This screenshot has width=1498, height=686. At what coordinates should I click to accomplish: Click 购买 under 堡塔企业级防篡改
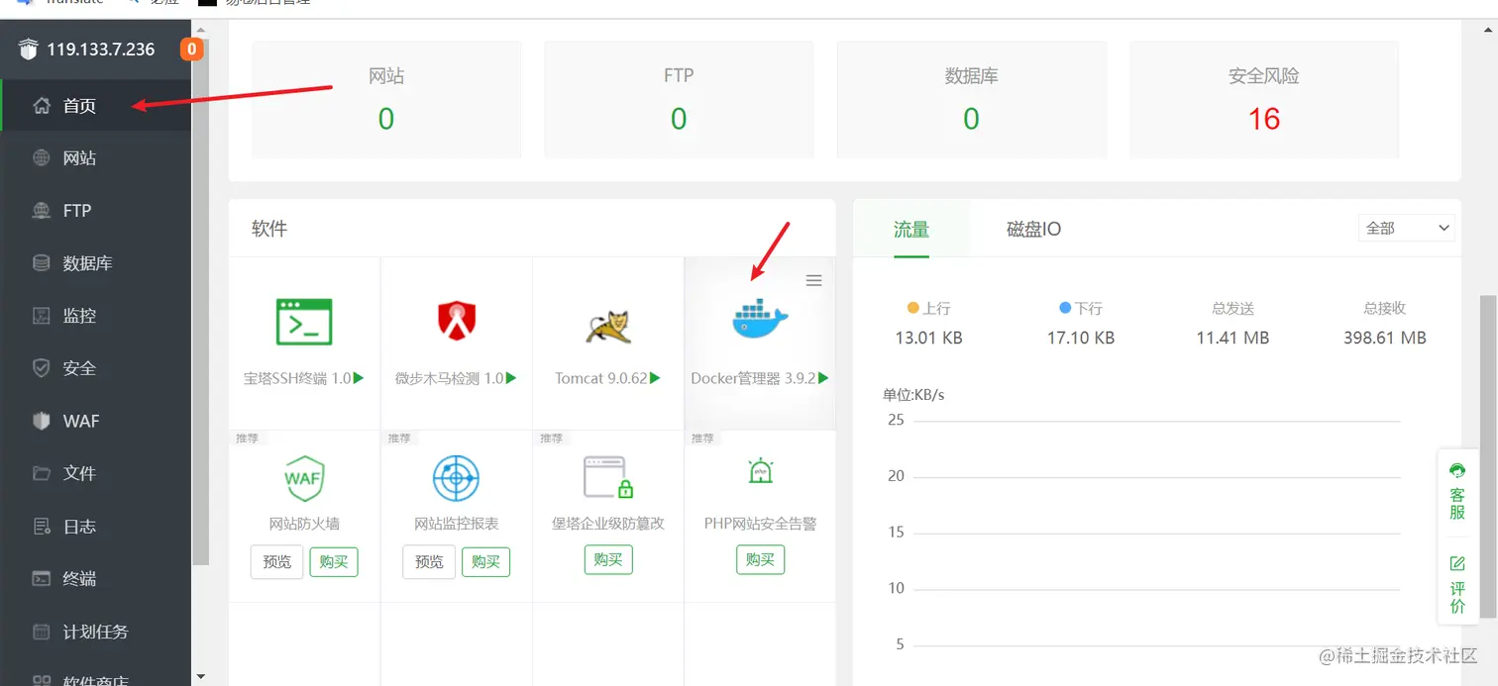tap(608, 560)
